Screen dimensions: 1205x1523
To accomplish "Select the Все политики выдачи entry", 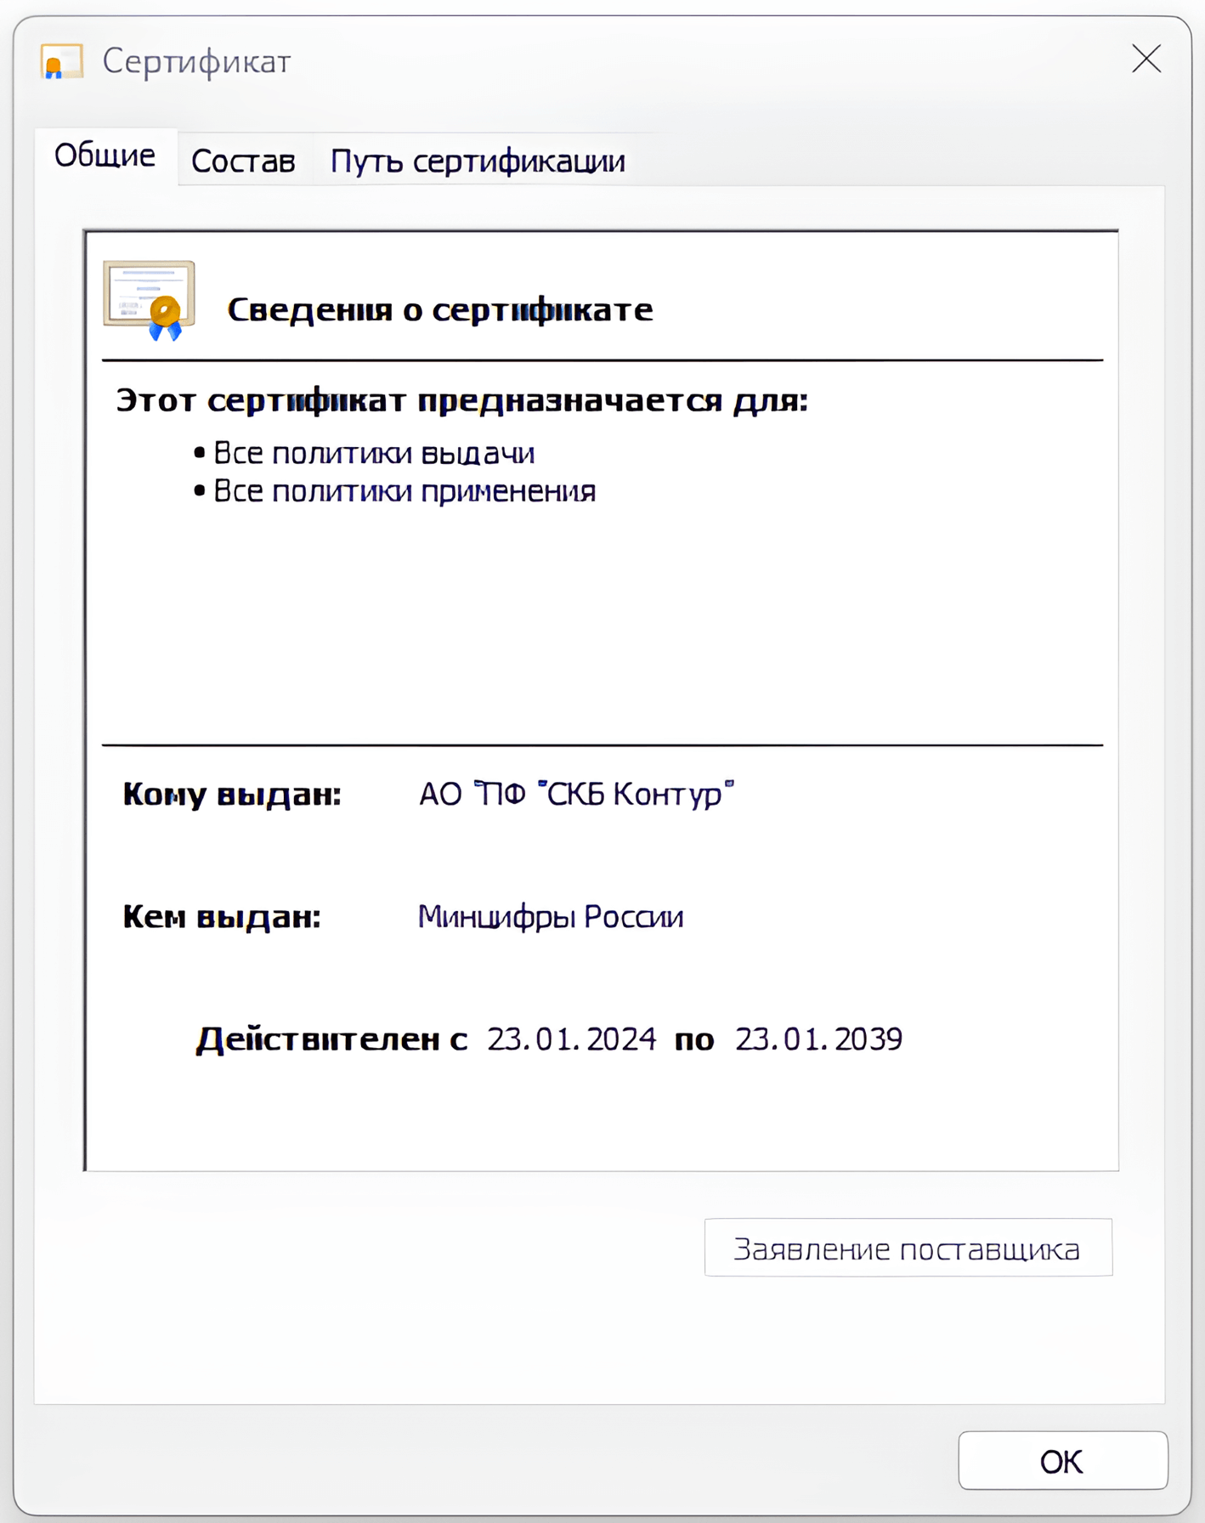I will click(x=374, y=453).
